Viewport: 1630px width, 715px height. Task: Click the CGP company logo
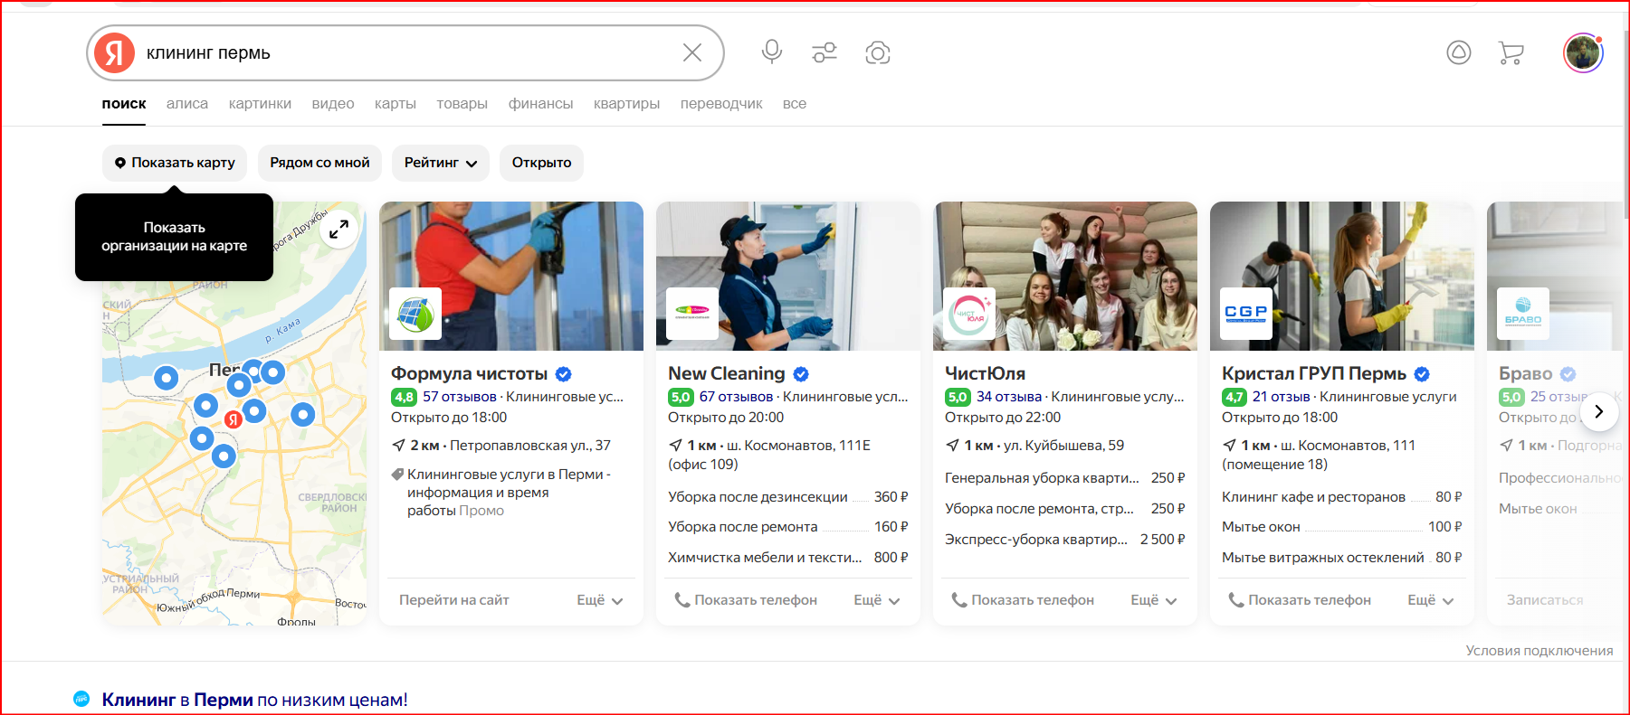tap(1246, 314)
